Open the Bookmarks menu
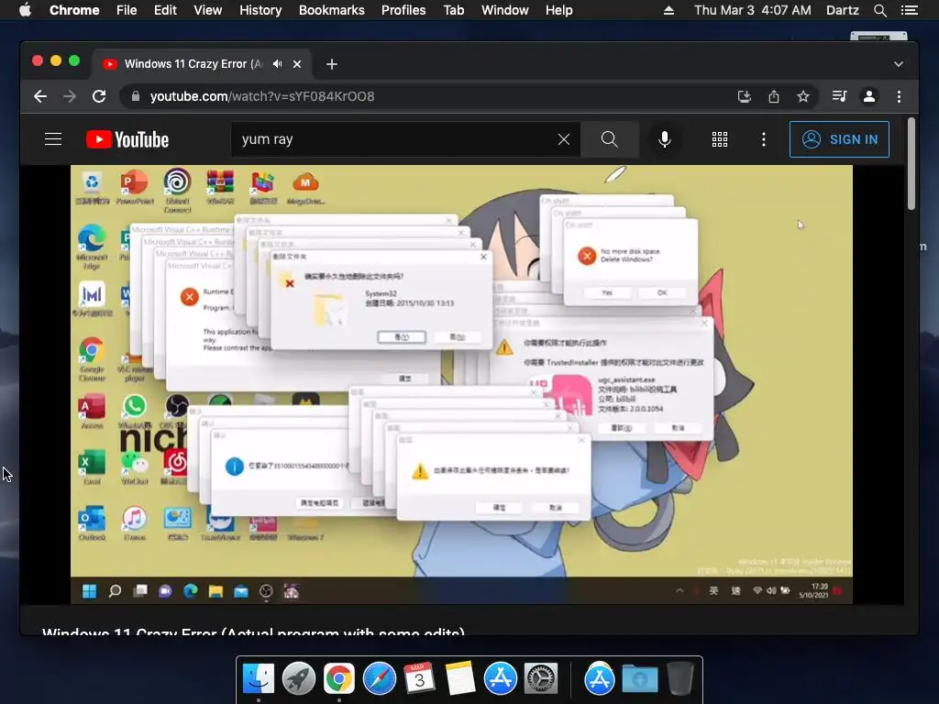 coord(332,10)
